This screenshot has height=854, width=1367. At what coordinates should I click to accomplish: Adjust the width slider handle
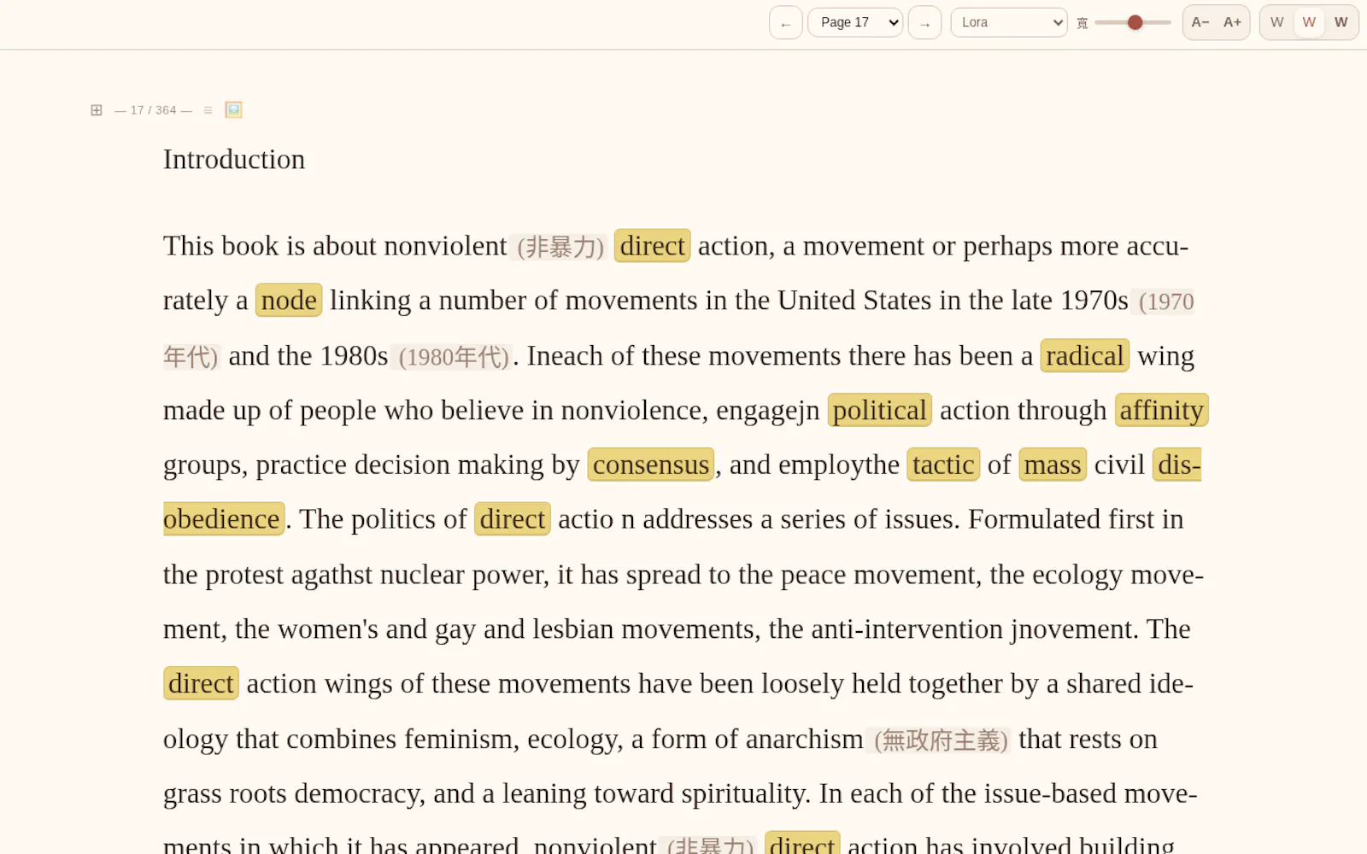point(1135,23)
